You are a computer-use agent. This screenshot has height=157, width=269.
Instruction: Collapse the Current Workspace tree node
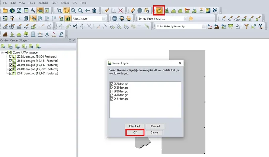point(2,52)
